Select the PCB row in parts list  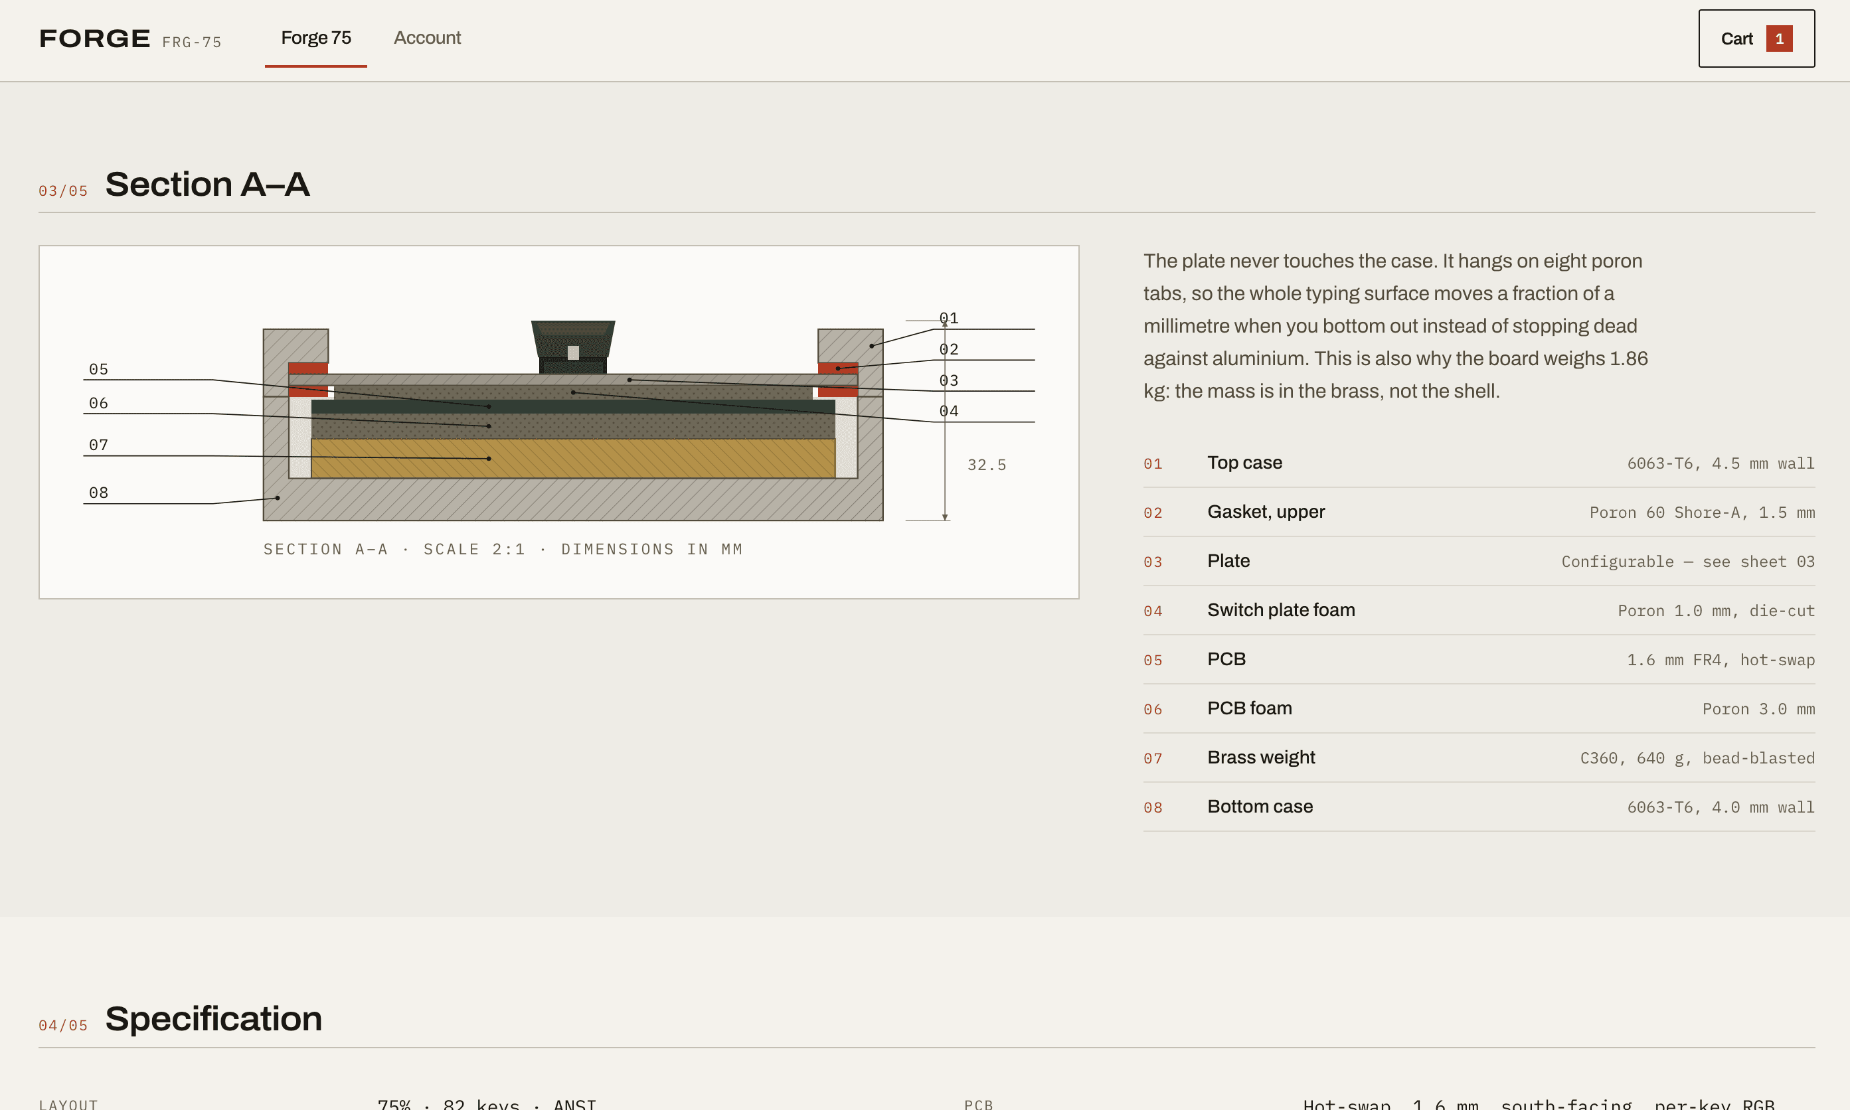point(1479,660)
